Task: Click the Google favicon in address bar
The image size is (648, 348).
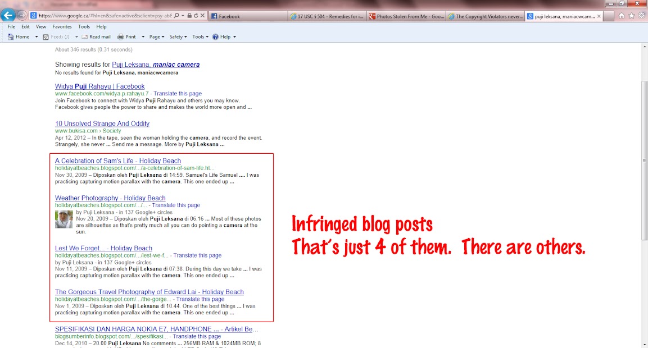Action: pos(34,16)
